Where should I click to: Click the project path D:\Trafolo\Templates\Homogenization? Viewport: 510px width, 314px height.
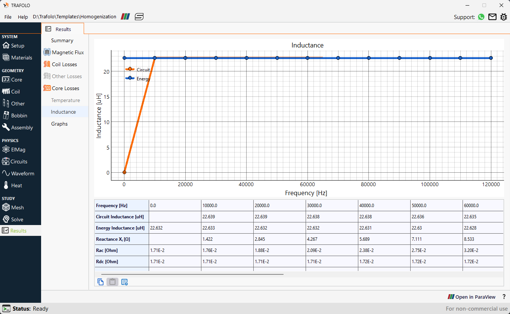click(x=74, y=17)
